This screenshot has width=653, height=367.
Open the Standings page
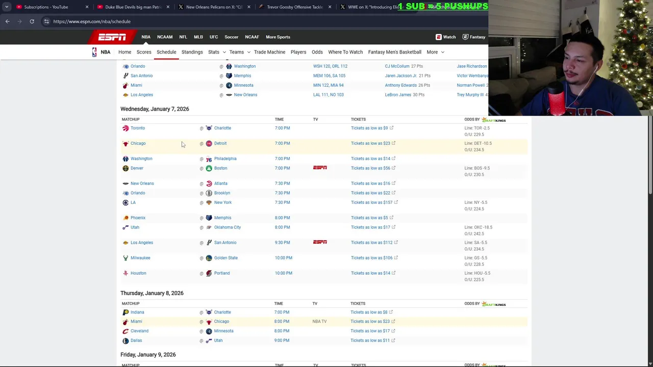click(192, 52)
